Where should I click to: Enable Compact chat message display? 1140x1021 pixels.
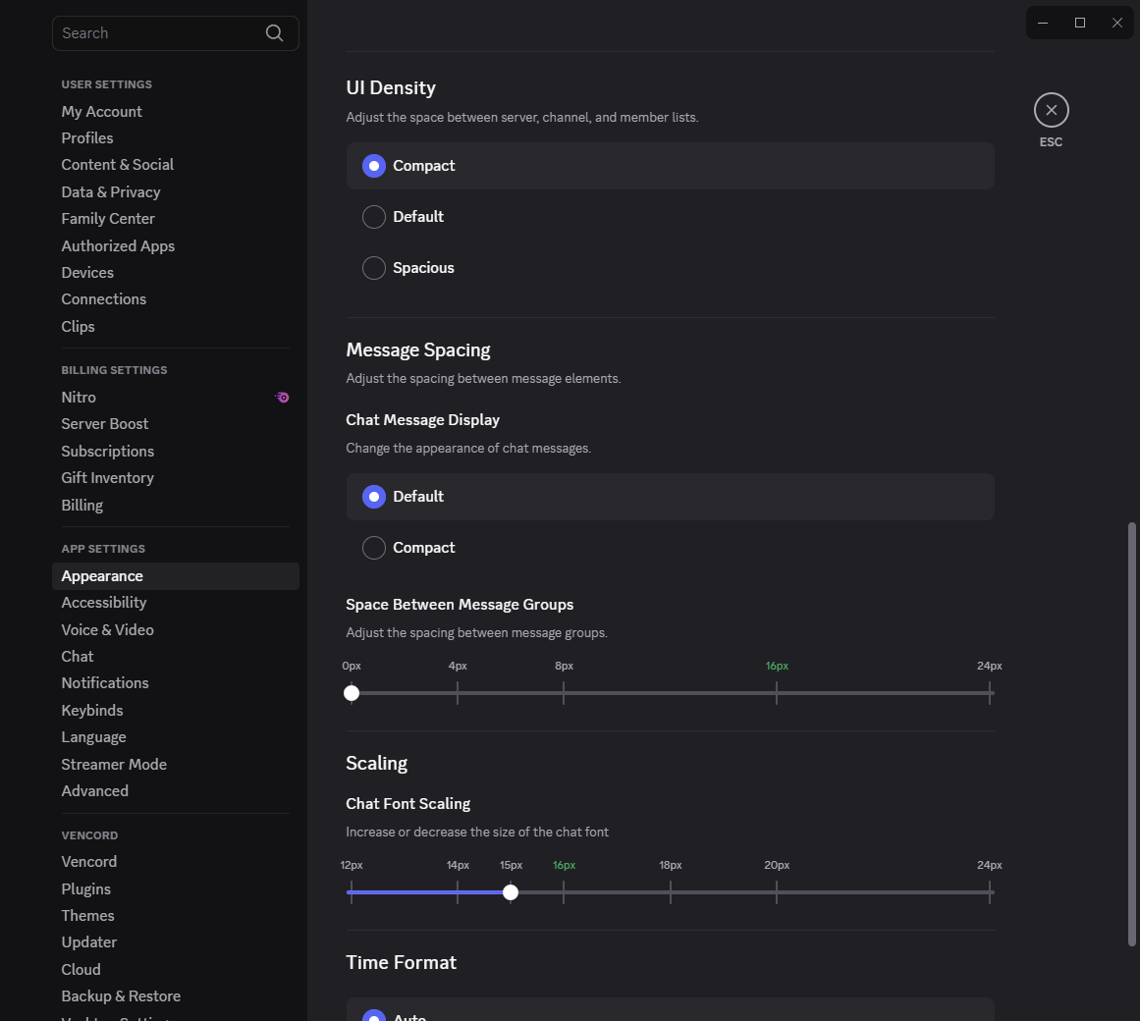point(374,548)
